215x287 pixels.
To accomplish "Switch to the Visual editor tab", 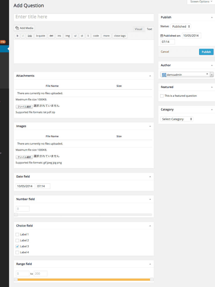I will [x=138, y=29].
